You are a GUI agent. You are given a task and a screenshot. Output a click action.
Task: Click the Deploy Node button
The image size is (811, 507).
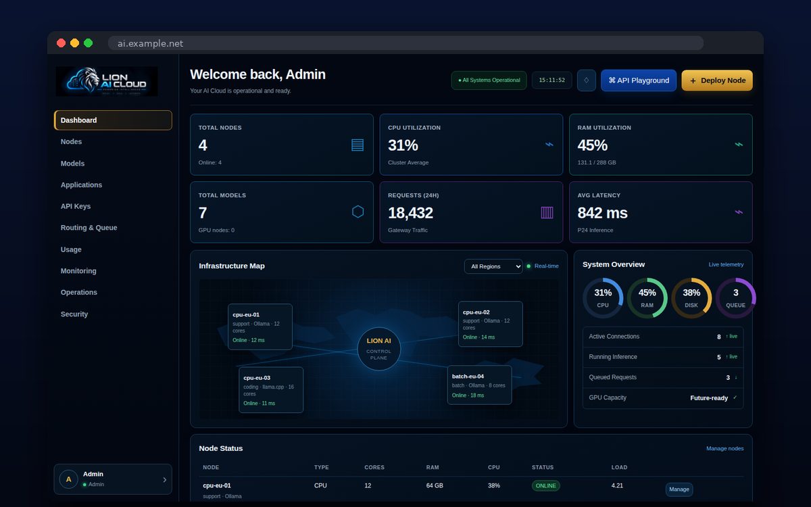click(x=717, y=80)
